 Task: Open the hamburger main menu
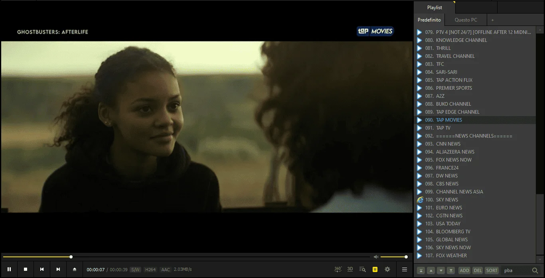click(405, 269)
